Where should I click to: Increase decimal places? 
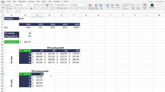coord(82,8)
